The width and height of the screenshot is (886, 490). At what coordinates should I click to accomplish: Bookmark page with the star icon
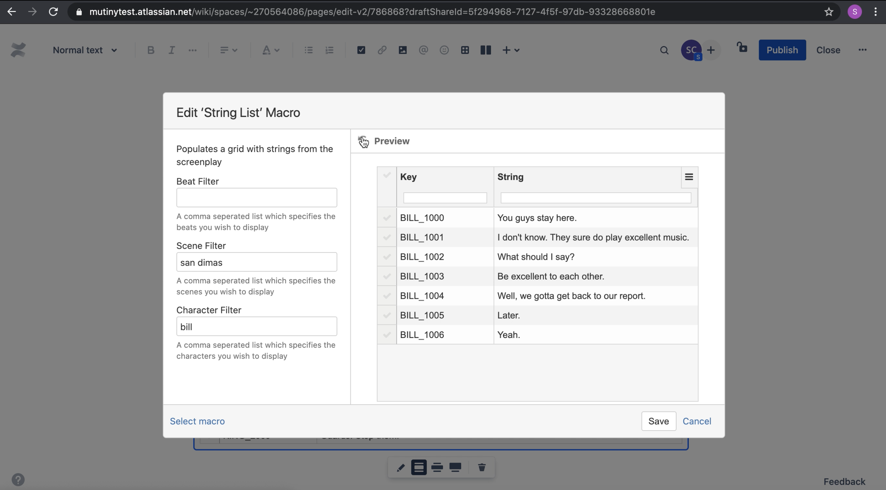pos(828,12)
